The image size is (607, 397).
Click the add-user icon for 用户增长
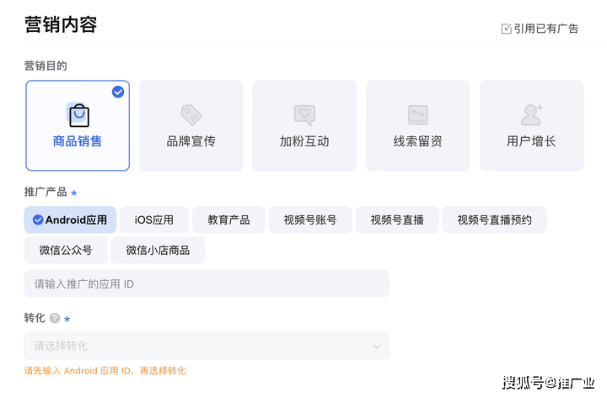click(x=531, y=114)
